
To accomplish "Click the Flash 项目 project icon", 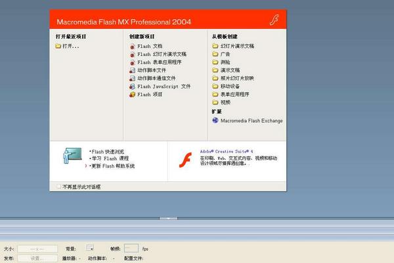I will (x=133, y=95).
